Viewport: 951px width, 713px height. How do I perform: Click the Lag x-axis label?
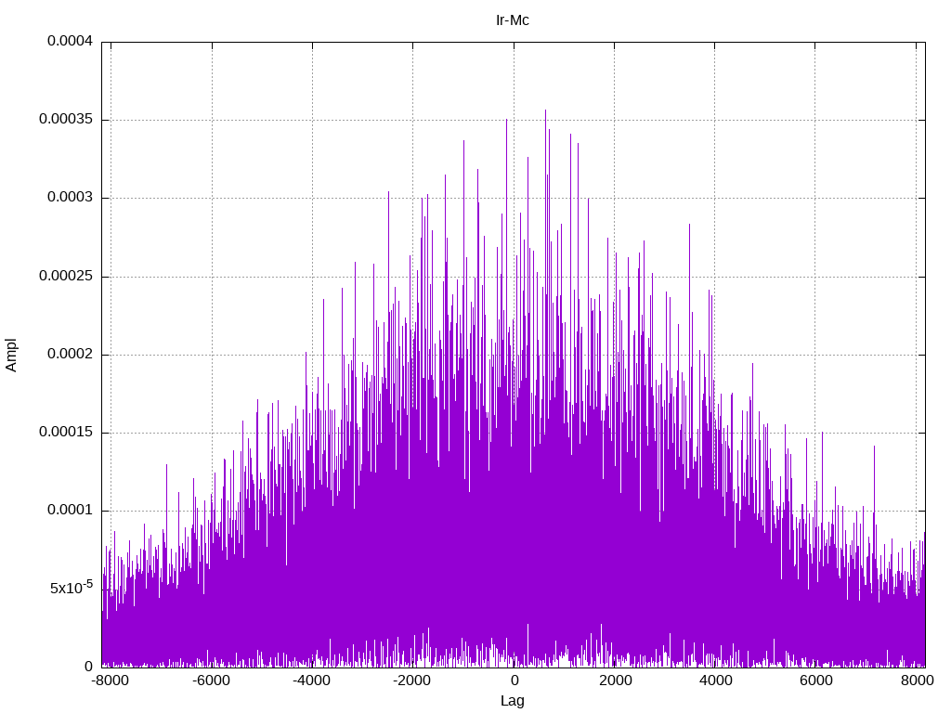pos(513,701)
